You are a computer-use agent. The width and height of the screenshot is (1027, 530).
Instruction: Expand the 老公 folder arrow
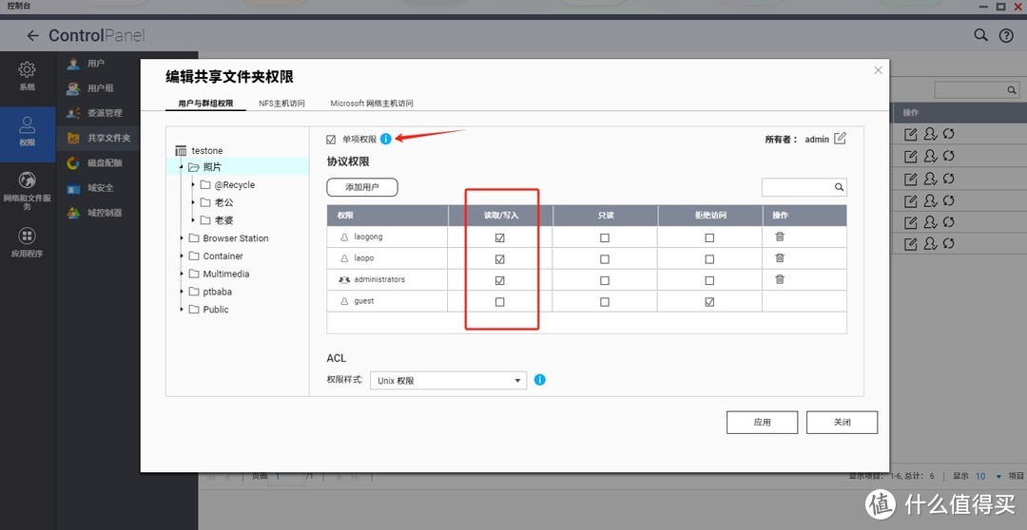[192, 203]
